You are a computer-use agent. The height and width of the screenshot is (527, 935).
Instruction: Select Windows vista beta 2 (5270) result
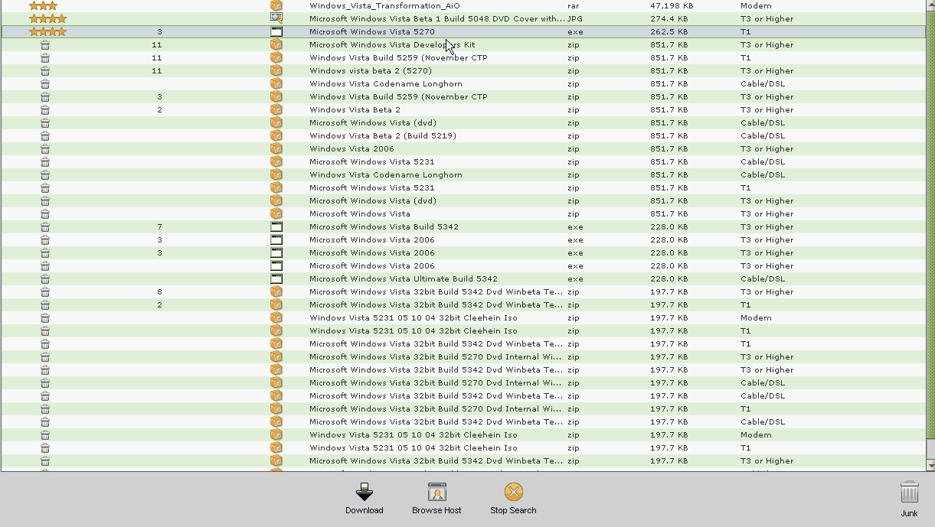(x=371, y=70)
